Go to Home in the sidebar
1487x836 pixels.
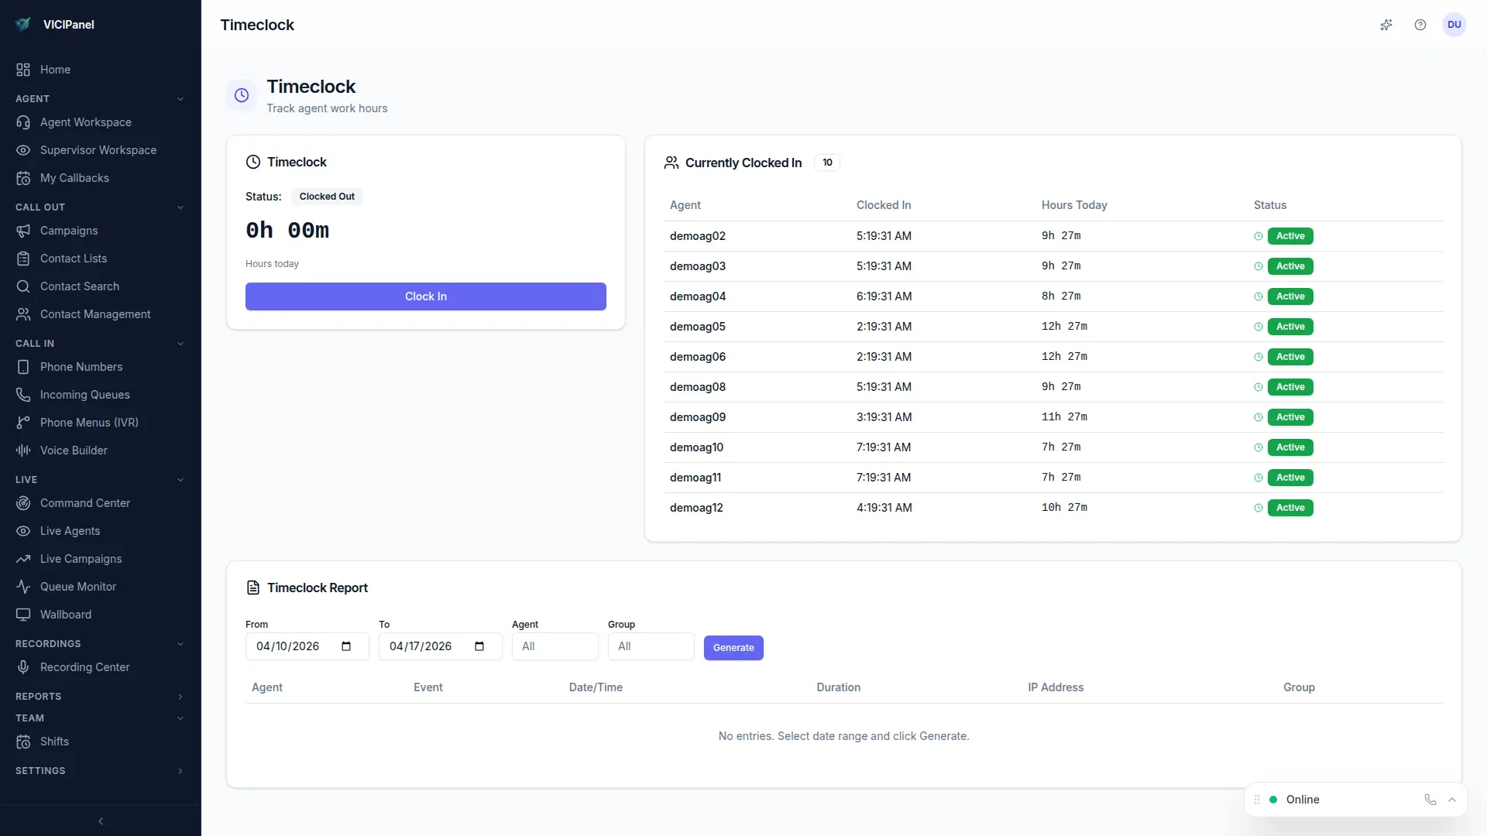(x=55, y=70)
